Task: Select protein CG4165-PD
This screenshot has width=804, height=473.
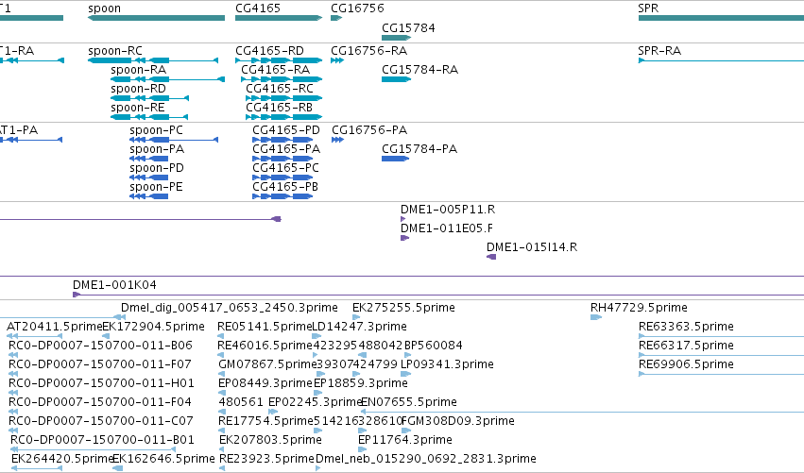Action: point(286,130)
